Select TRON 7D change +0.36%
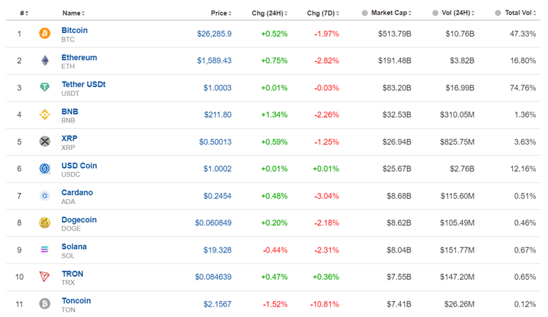 (326, 277)
